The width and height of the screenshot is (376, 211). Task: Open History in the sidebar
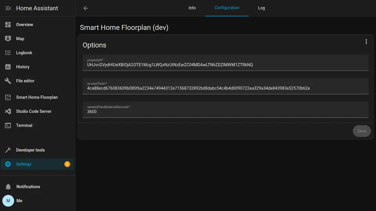click(x=38, y=67)
